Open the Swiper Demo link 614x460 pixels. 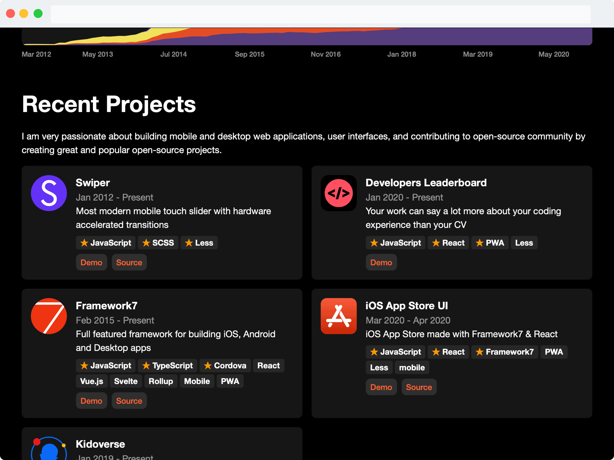tap(91, 262)
